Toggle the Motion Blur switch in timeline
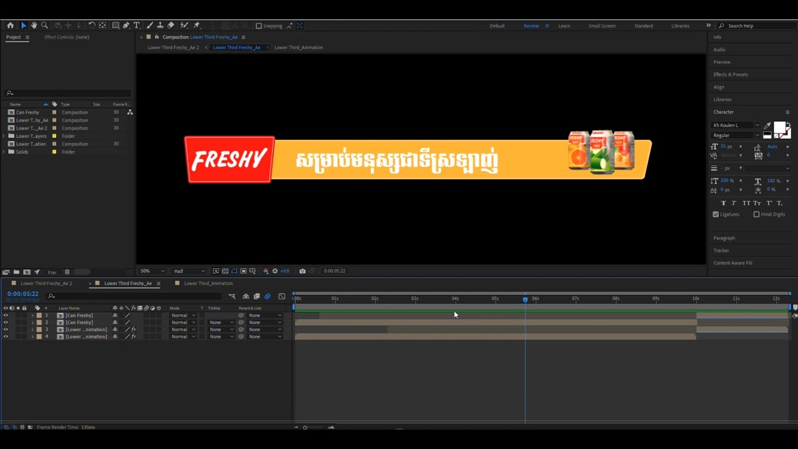This screenshot has height=449, width=798. click(x=267, y=296)
